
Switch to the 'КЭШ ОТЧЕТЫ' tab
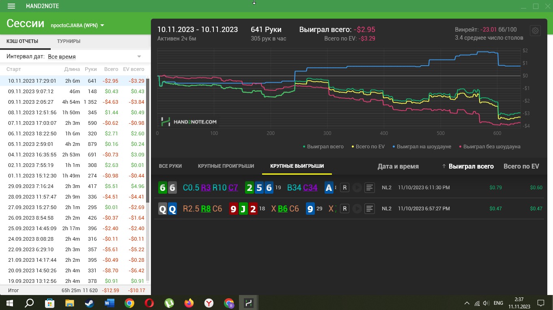[22, 41]
